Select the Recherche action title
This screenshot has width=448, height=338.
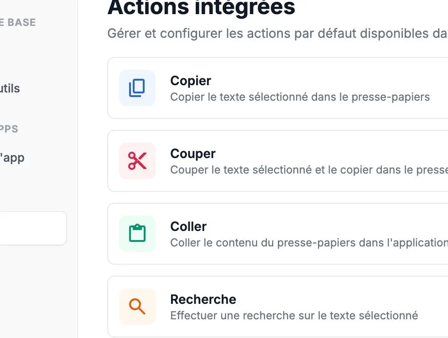point(203,299)
